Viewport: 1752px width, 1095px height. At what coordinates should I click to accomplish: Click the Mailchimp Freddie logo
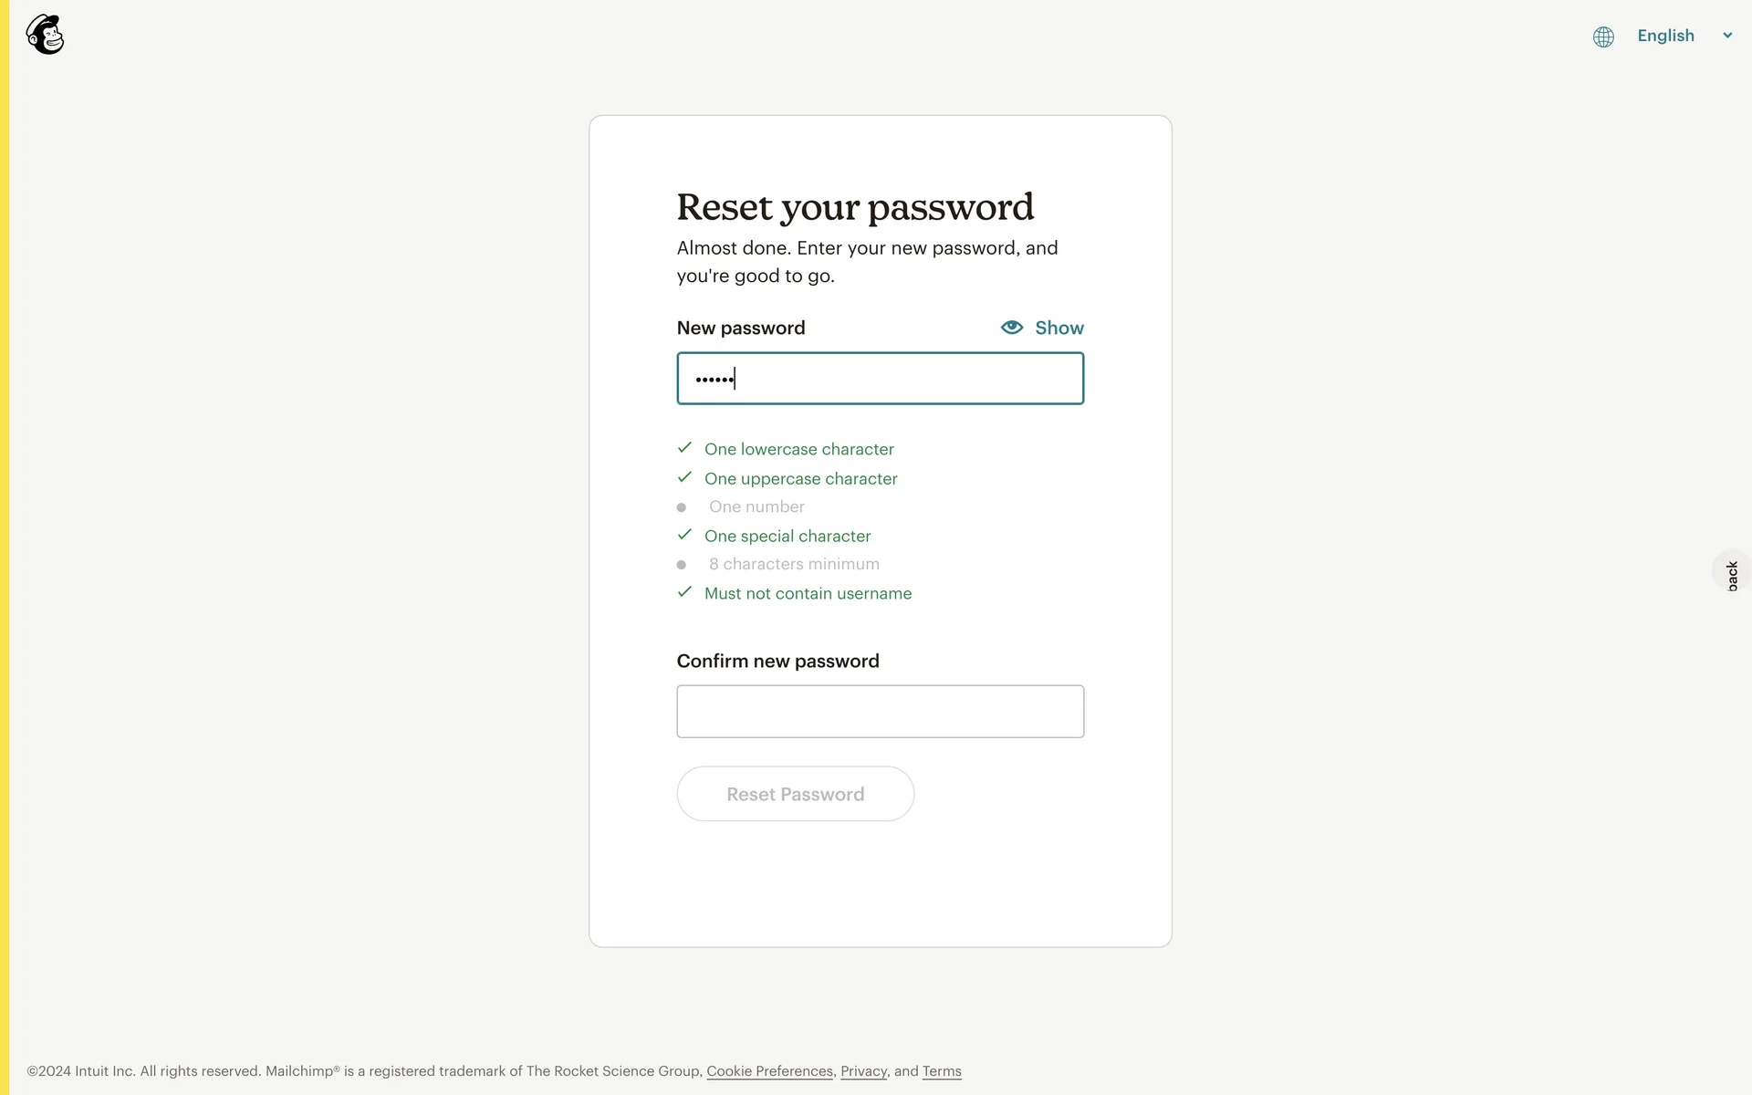coord(45,35)
